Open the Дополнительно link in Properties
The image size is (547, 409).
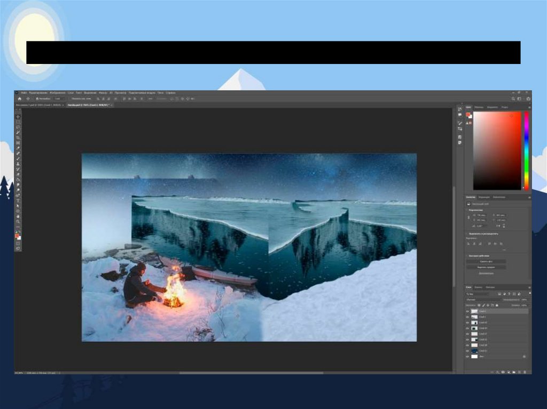[486, 273]
